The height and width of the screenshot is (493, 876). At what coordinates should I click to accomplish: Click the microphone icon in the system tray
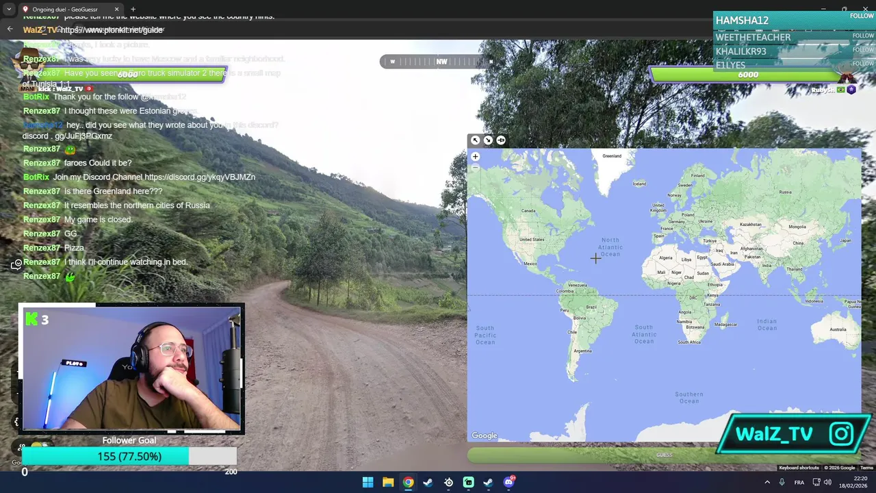pos(782,482)
